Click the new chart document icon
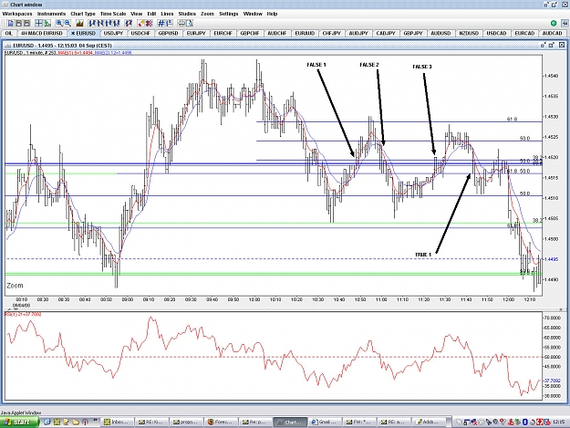The height and width of the screenshot is (428, 570). pos(11,24)
